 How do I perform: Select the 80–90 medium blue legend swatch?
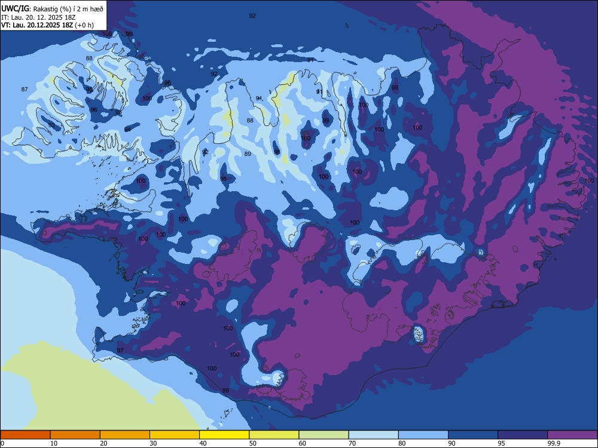[x=423, y=435]
